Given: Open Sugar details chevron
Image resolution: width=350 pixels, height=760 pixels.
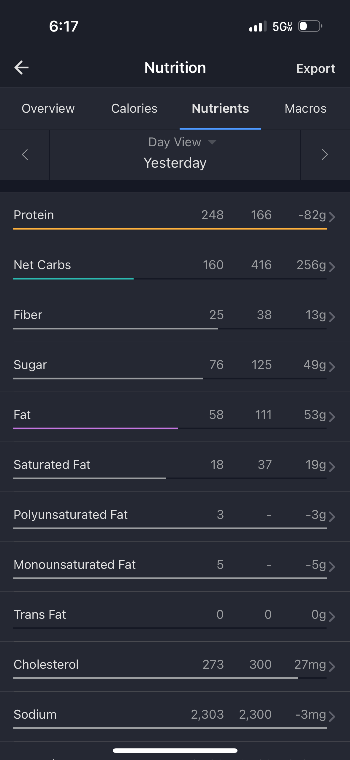Looking at the screenshot, I should [332, 367].
